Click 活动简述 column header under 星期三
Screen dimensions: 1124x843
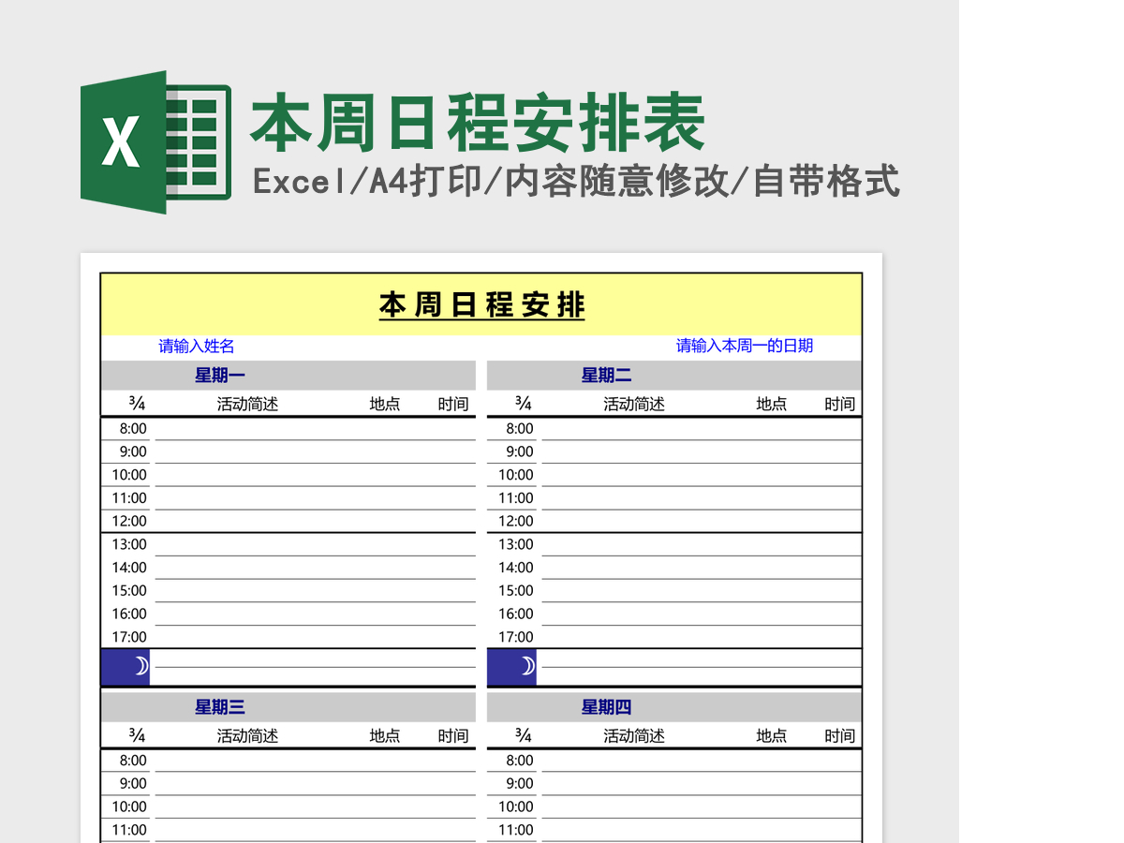[x=247, y=736]
